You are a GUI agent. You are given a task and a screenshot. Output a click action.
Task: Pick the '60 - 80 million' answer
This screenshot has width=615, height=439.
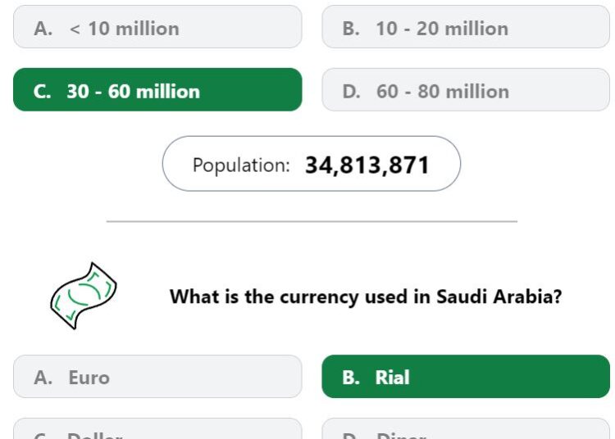tap(466, 89)
